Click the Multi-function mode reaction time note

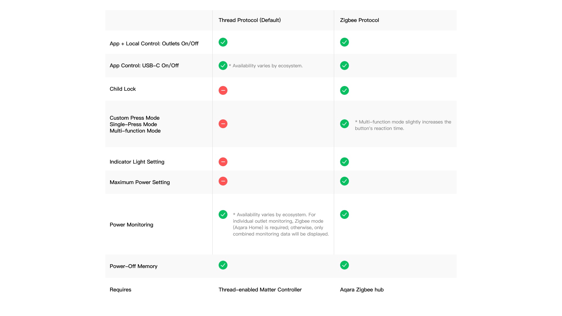403,125
